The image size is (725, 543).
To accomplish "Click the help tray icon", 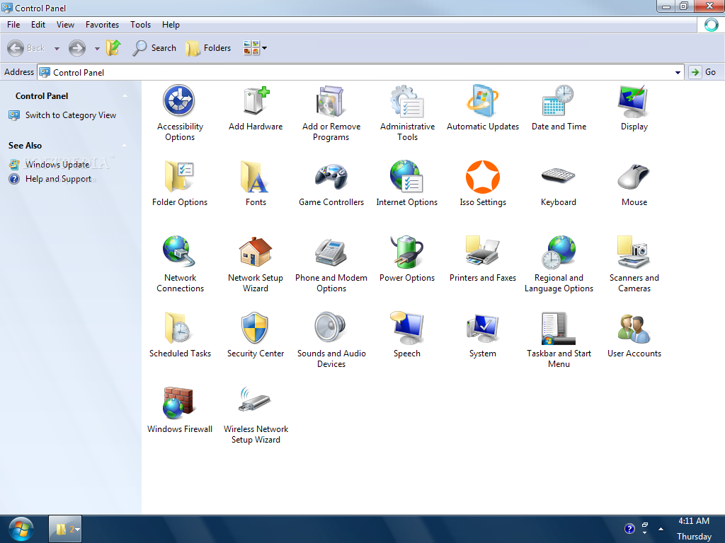I will pyautogui.click(x=629, y=529).
